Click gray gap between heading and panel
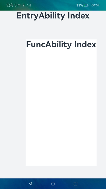Image resolution: width=106 pixels, height=189 pixels. (53, 30)
